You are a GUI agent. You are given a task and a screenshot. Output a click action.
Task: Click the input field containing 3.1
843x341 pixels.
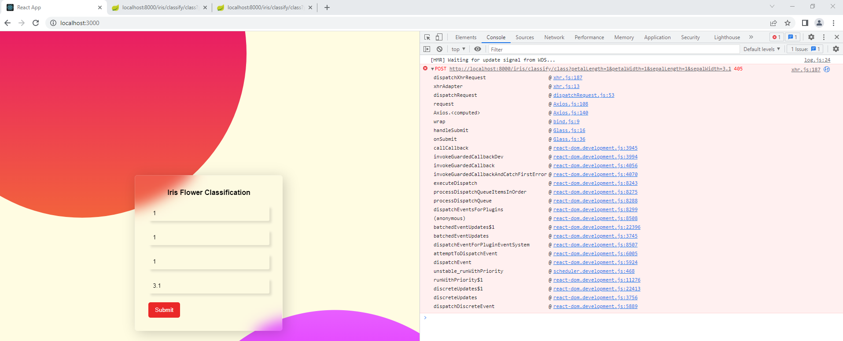coord(209,286)
